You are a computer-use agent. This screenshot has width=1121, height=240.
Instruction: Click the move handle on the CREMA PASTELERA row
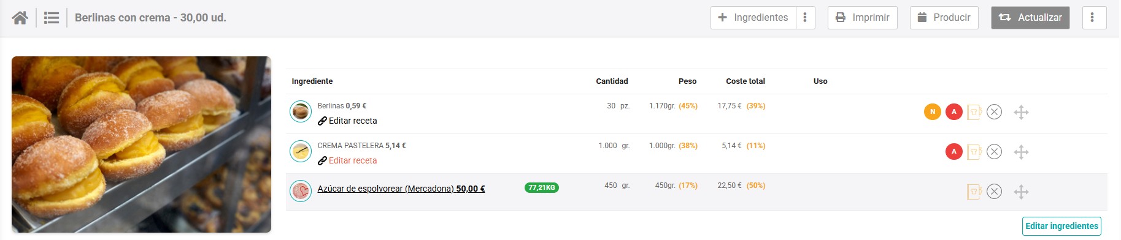pyautogui.click(x=1021, y=152)
